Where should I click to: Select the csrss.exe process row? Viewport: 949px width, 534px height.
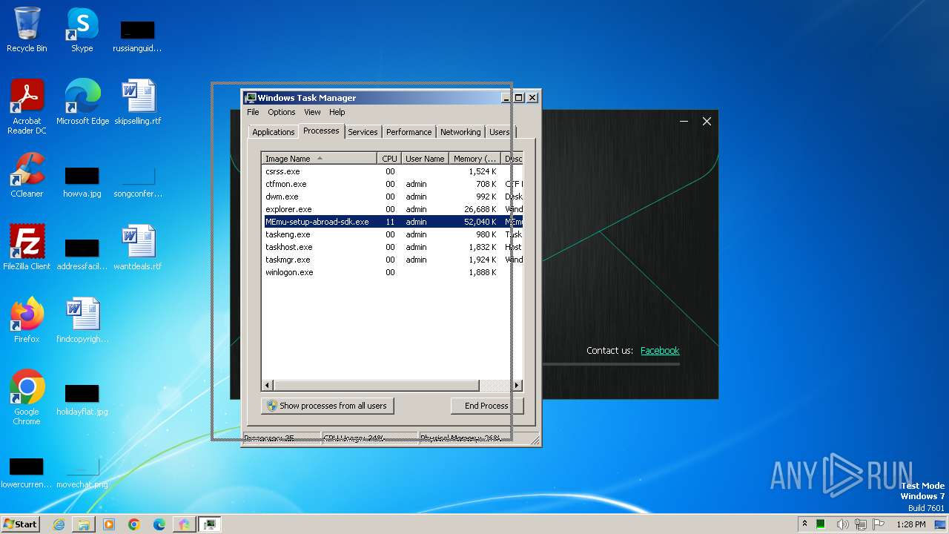pyautogui.click(x=393, y=171)
